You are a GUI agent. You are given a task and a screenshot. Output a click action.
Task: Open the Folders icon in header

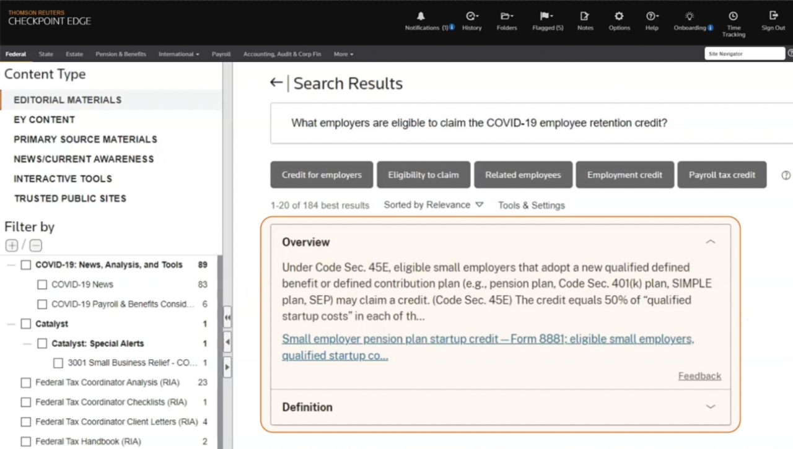(506, 16)
